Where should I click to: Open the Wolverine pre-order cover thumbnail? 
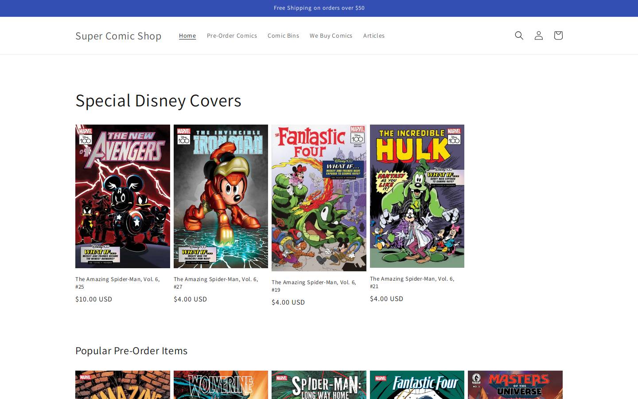pos(221,385)
